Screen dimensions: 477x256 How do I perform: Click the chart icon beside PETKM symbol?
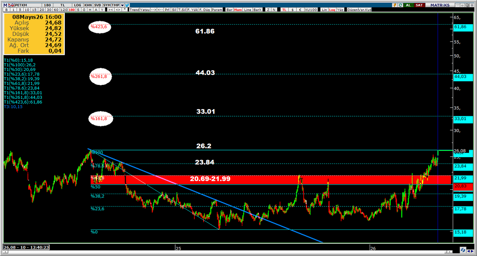[x=12, y=5]
